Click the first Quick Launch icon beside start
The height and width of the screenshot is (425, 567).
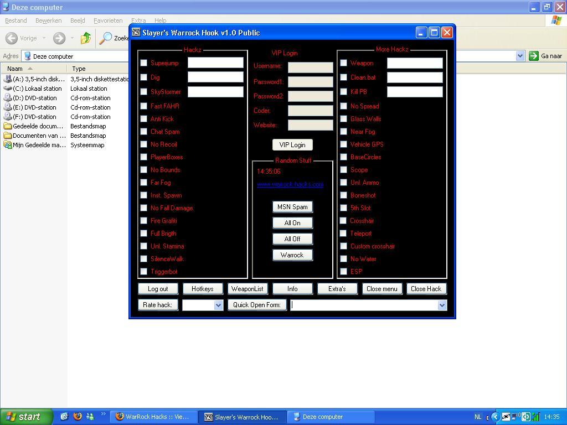64,416
